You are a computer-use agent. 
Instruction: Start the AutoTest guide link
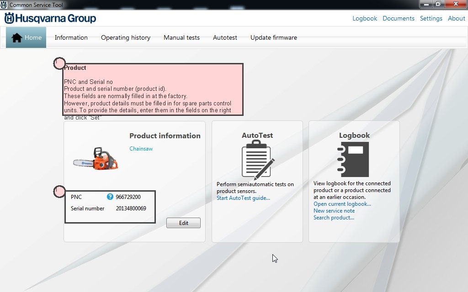coord(243,198)
